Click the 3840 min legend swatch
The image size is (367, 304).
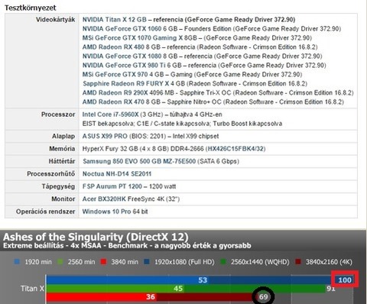(x=103, y=262)
